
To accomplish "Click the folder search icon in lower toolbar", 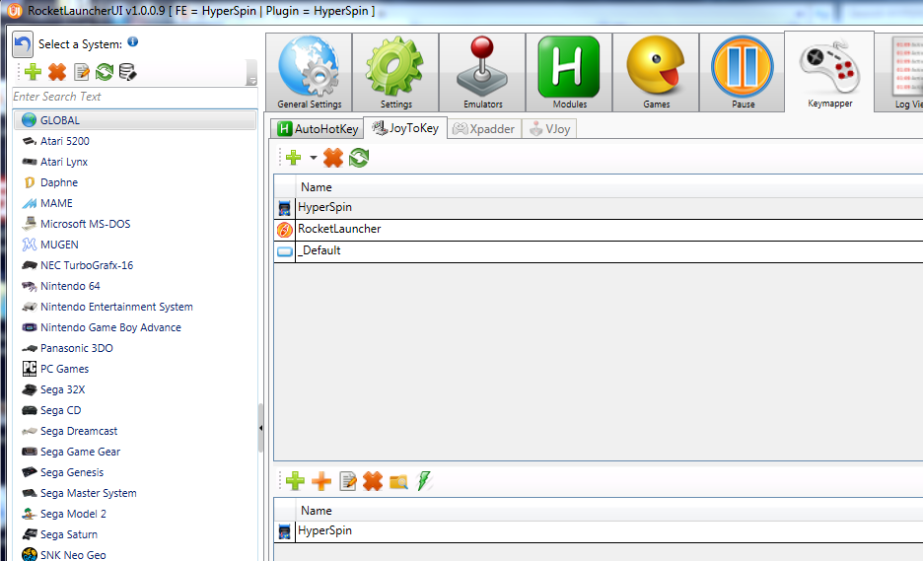I will (x=398, y=481).
